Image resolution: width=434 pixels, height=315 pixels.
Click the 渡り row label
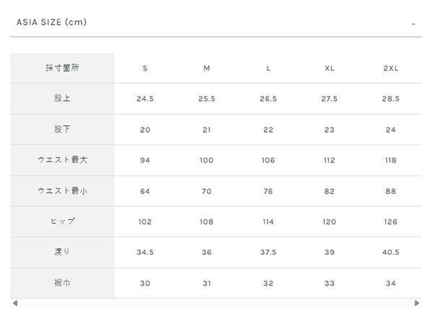(x=62, y=252)
